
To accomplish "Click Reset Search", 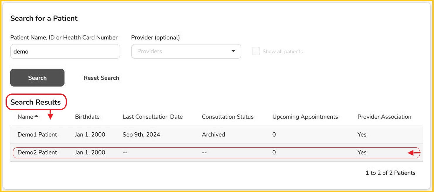I will click(101, 78).
